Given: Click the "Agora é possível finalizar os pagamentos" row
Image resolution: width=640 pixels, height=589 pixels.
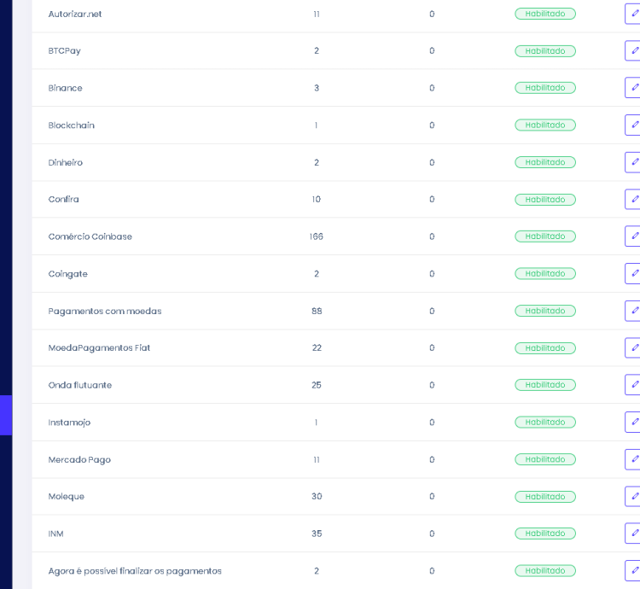Looking at the screenshot, I should [x=135, y=570].
